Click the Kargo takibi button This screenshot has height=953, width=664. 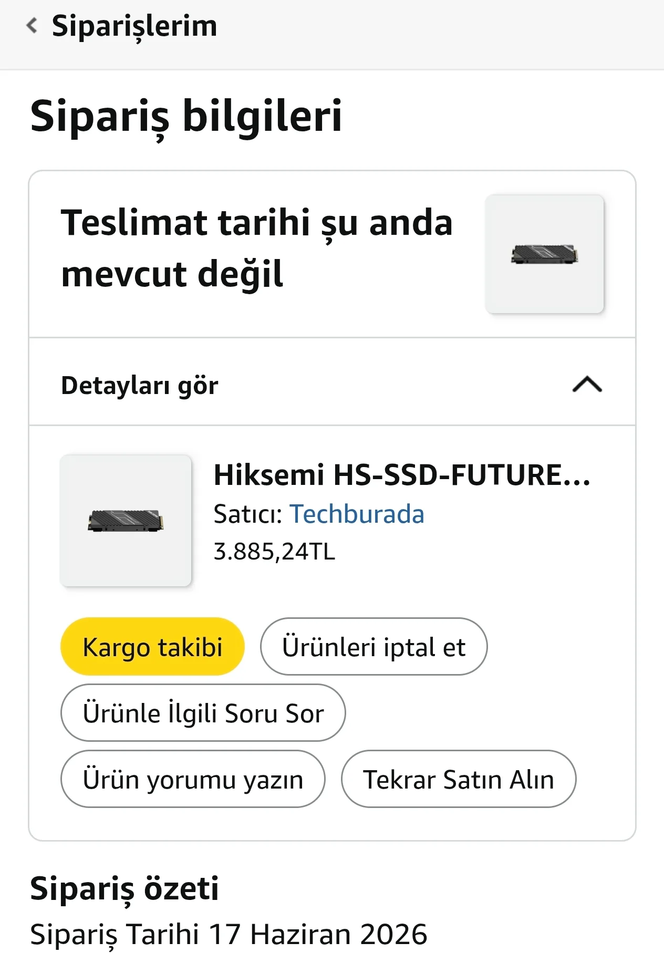point(152,647)
